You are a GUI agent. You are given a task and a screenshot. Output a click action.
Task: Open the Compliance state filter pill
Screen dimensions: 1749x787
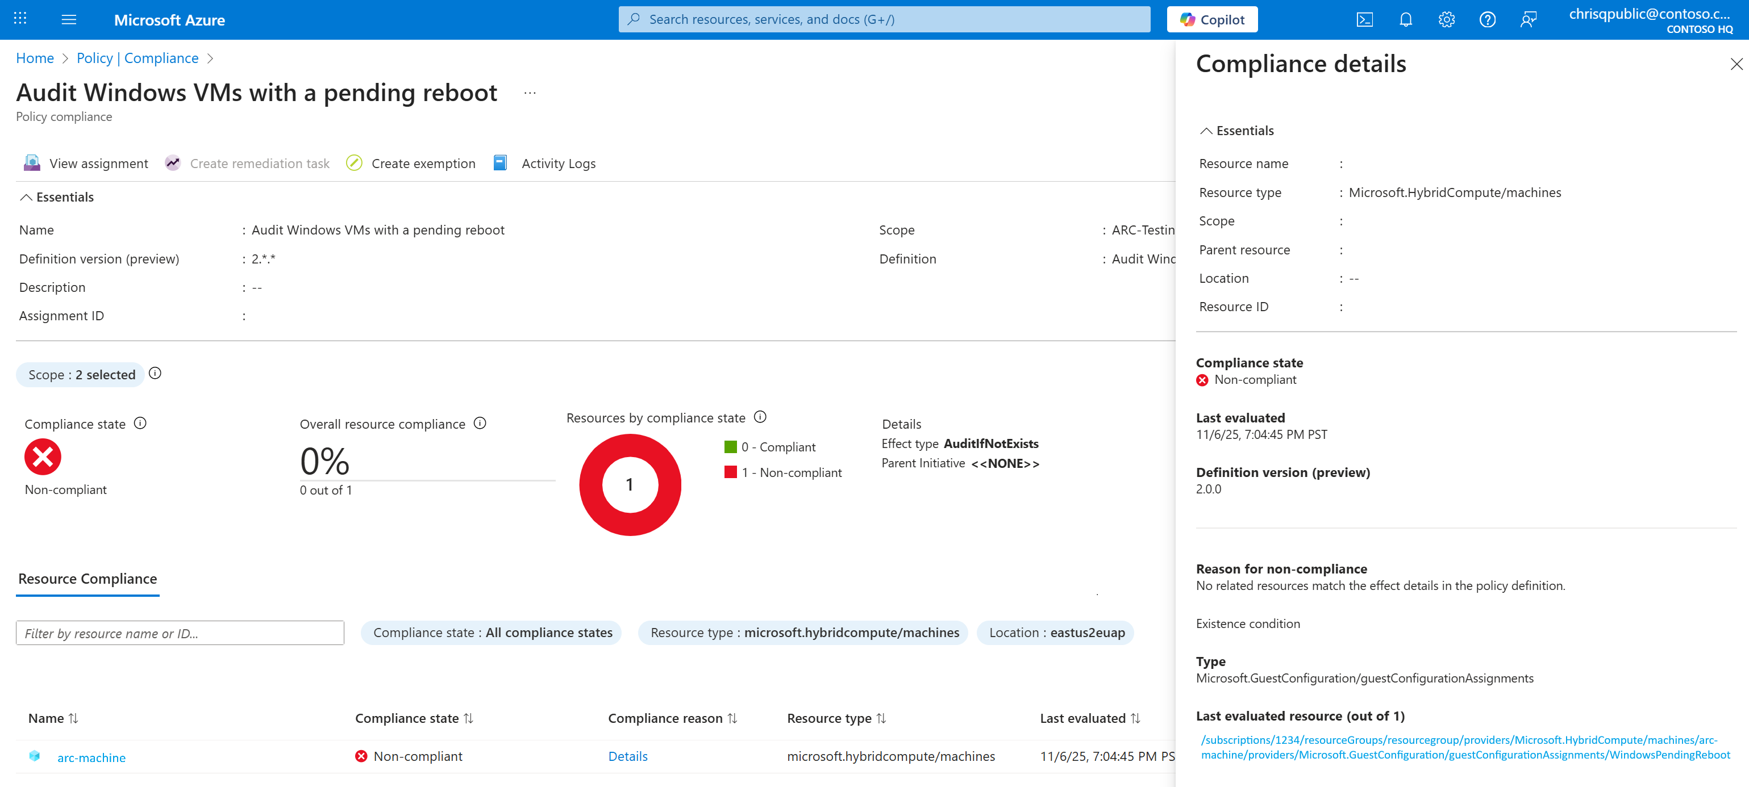(x=492, y=633)
